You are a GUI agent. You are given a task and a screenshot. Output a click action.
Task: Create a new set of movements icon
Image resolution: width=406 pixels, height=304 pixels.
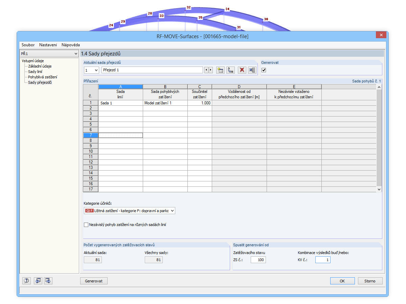pos(220,70)
